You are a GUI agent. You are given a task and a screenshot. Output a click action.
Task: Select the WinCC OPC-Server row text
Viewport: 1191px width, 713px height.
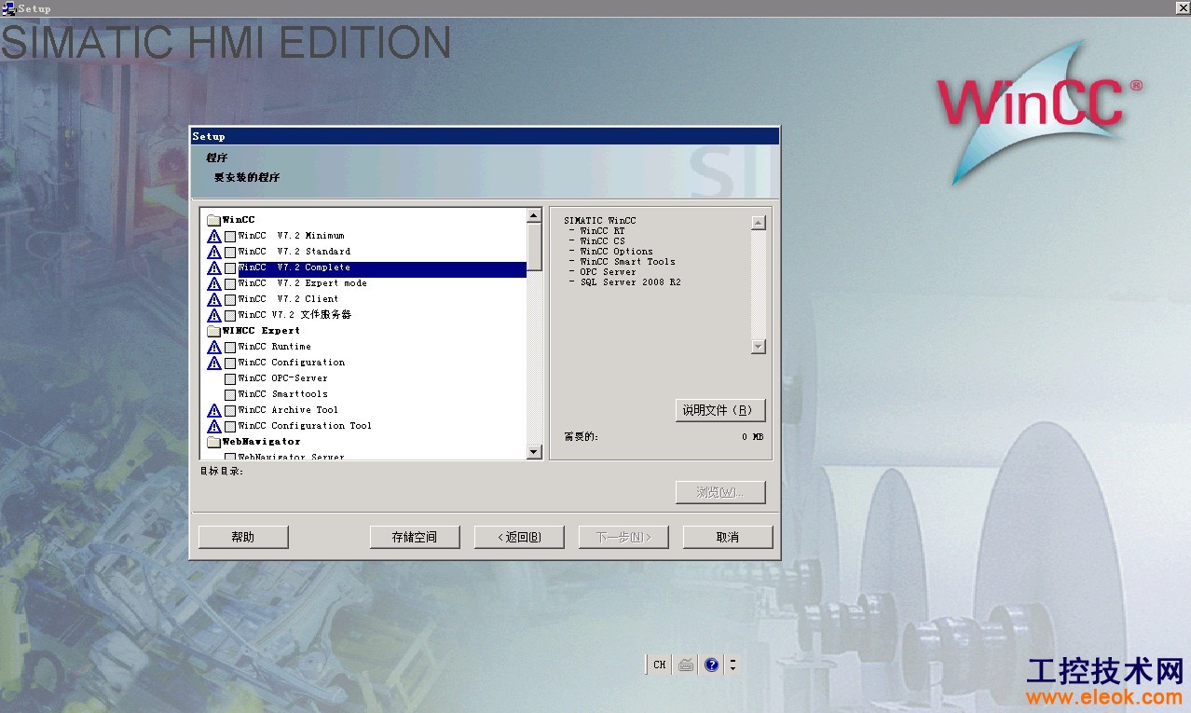[282, 378]
